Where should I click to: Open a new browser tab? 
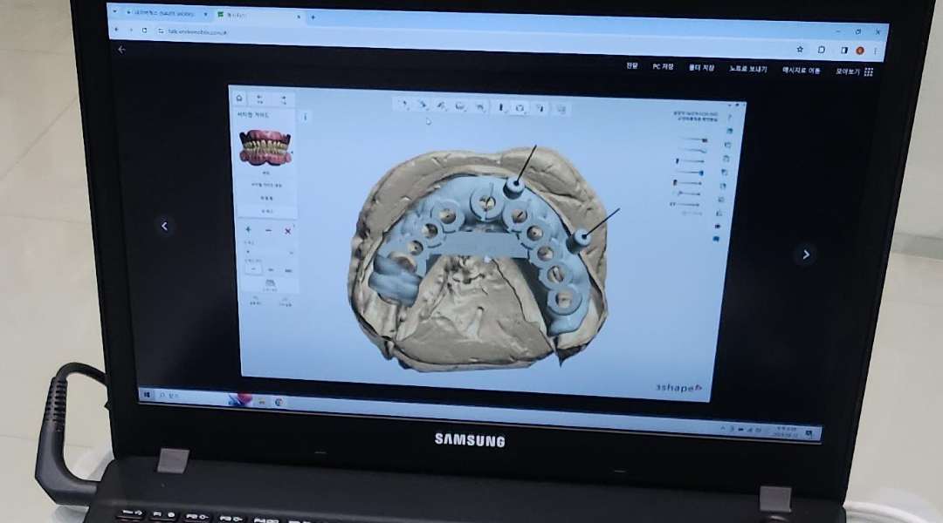pyautogui.click(x=313, y=17)
